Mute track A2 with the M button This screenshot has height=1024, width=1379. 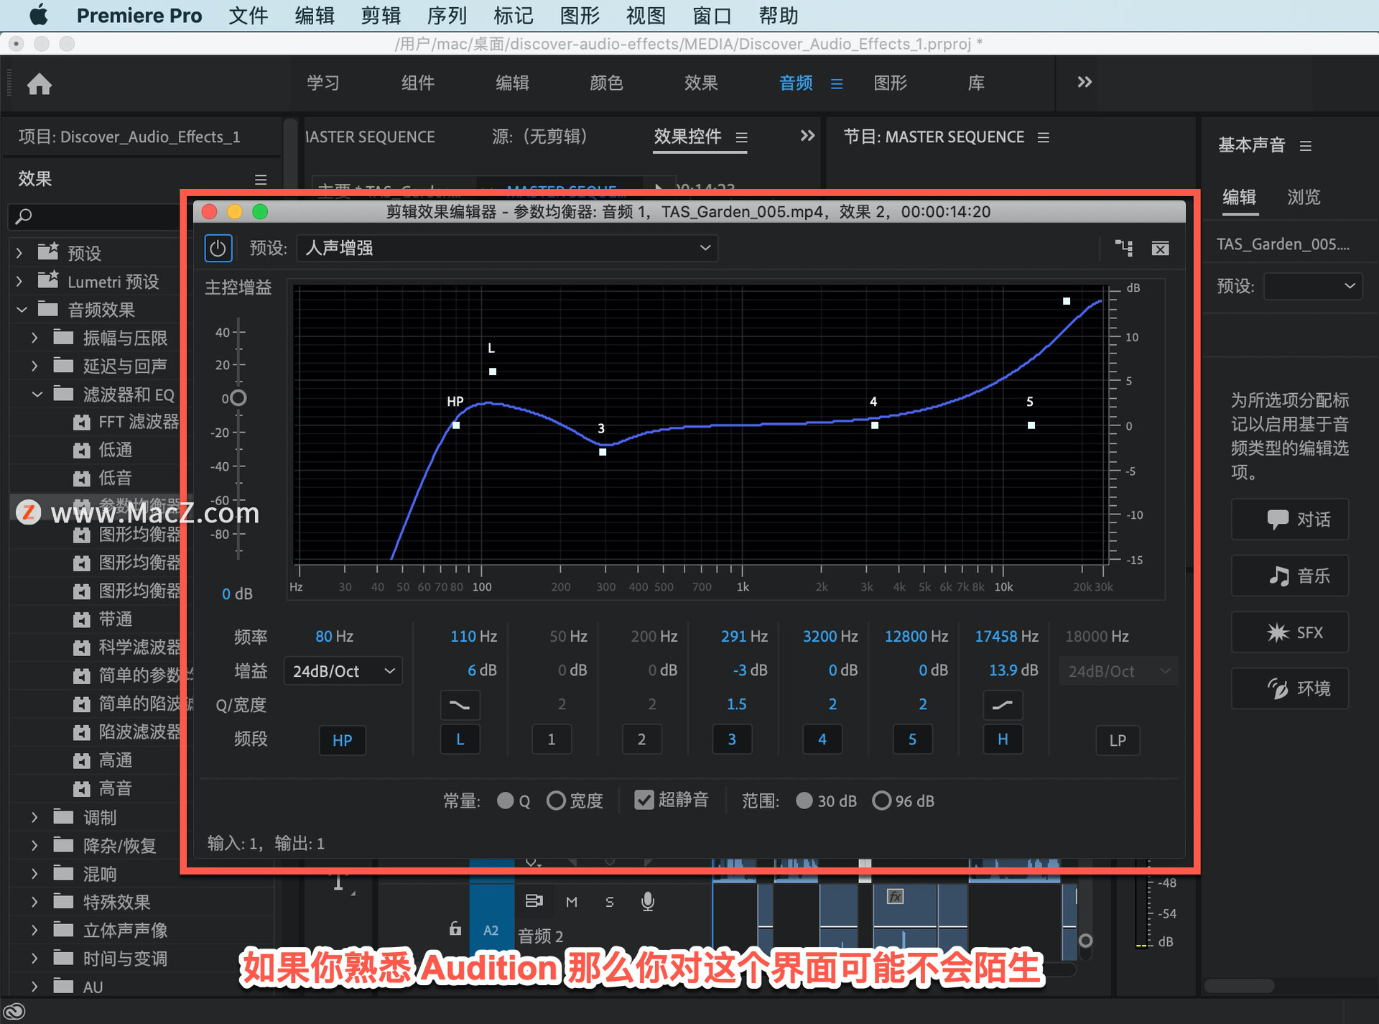(572, 901)
